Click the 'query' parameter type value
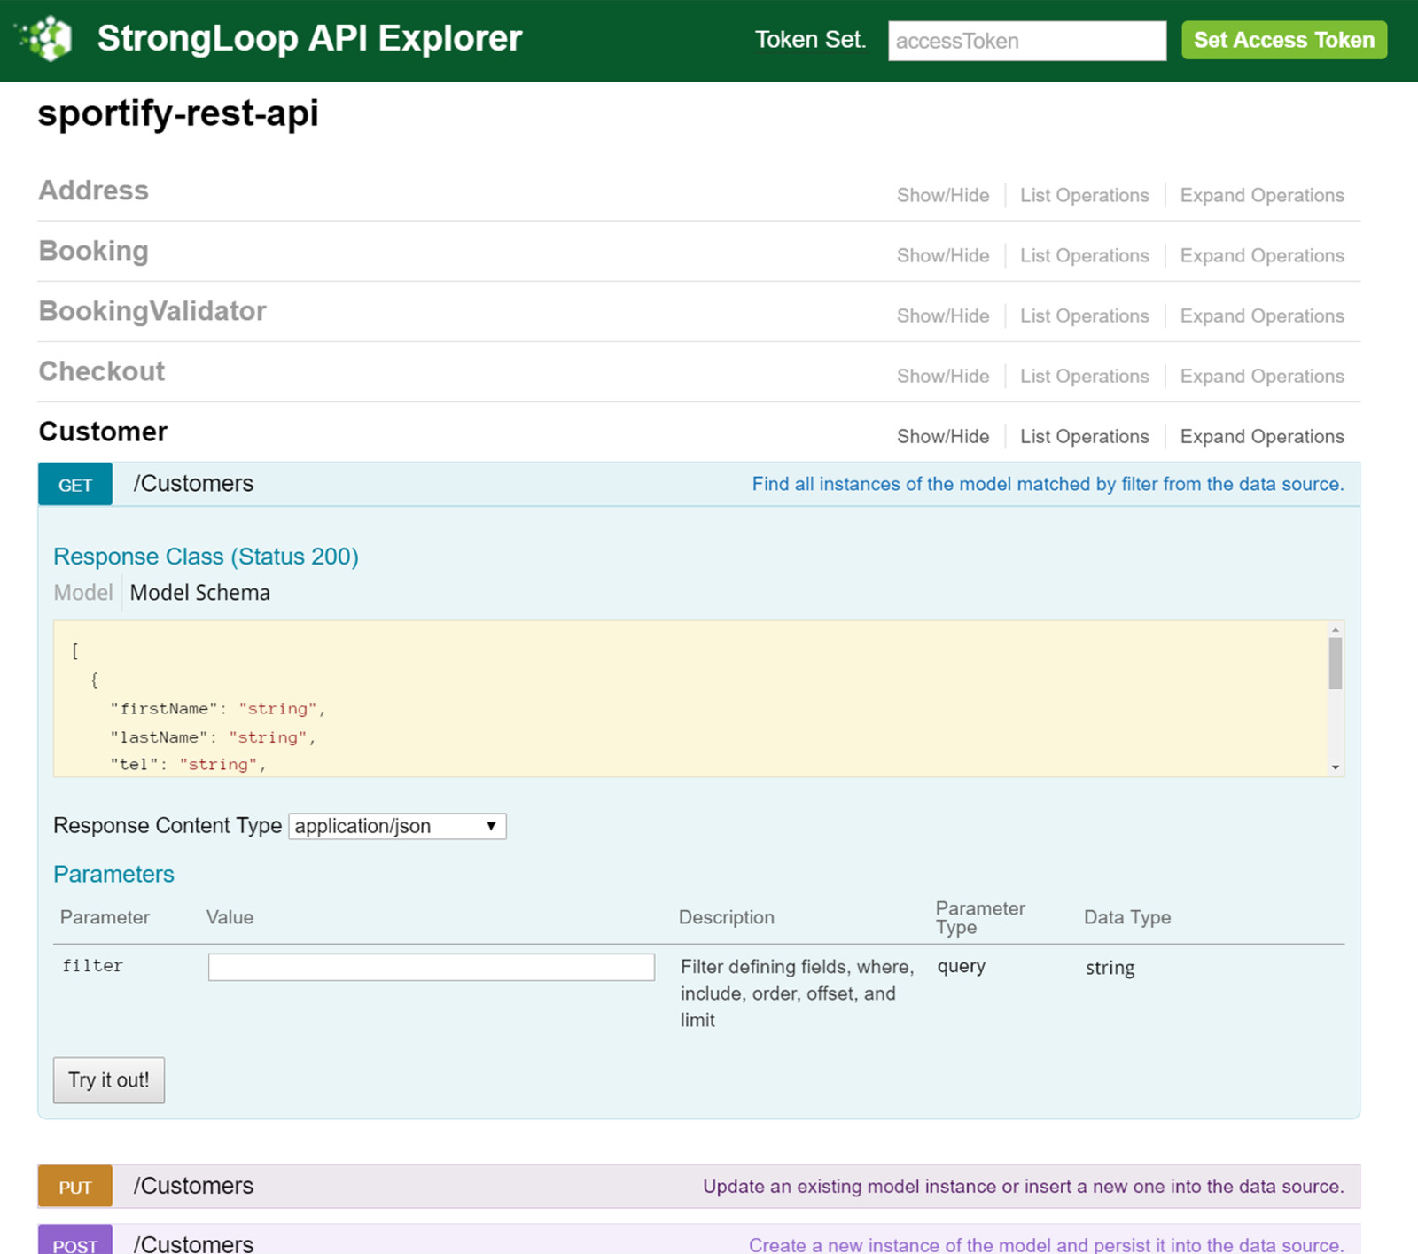1418x1254 pixels. [x=962, y=967]
